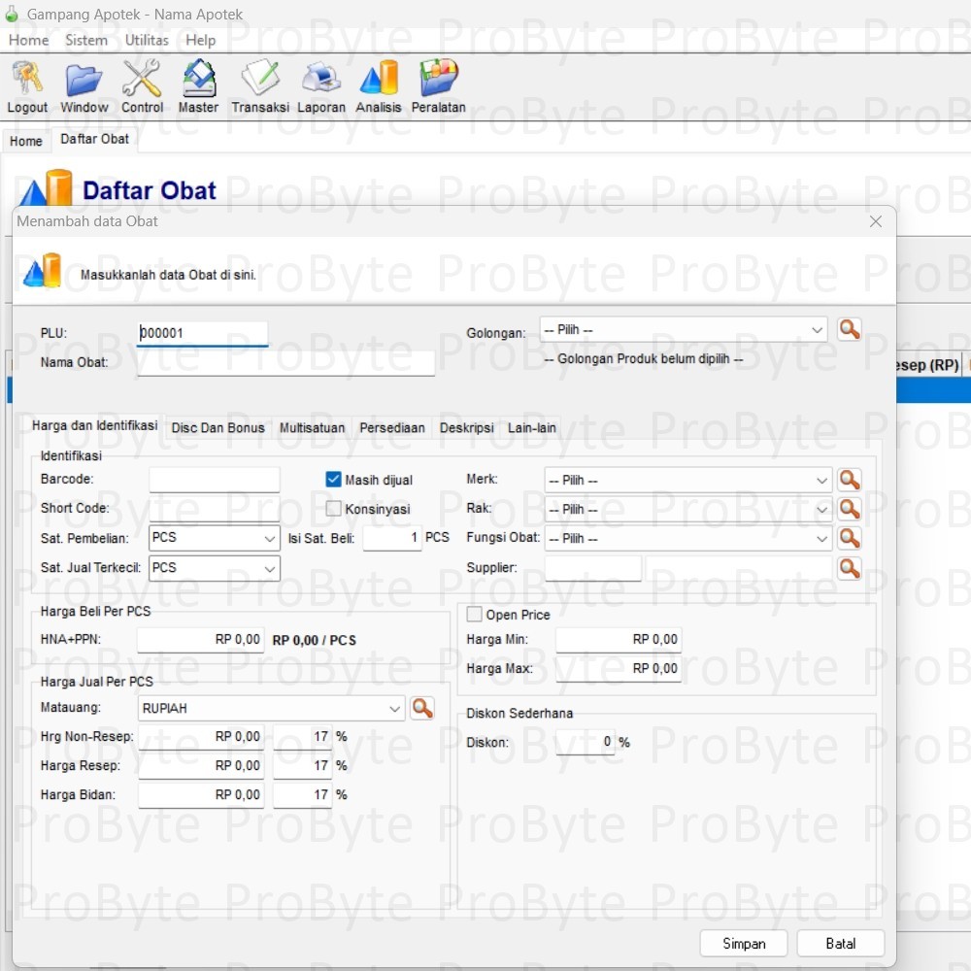Screen dimensions: 971x971
Task: Enable the Konsinyasi checkbox
Action: 334,509
